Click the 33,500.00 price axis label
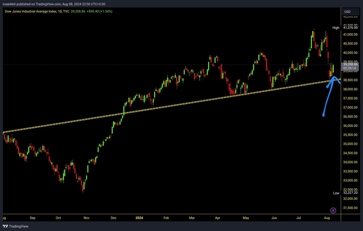Screen dimensions: 363x231 350,171
